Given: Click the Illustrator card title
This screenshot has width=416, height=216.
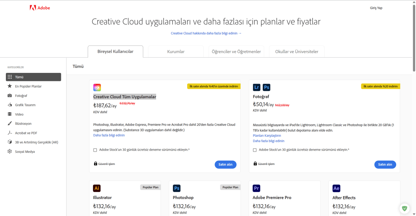Looking at the screenshot, I should [x=102, y=198].
